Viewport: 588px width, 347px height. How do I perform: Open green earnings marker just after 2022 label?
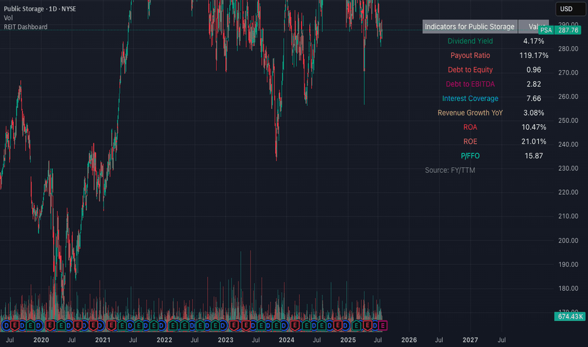coord(173,326)
